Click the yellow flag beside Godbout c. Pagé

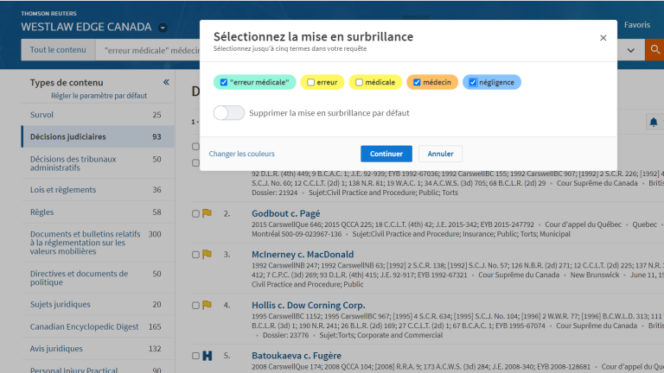[207, 213]
